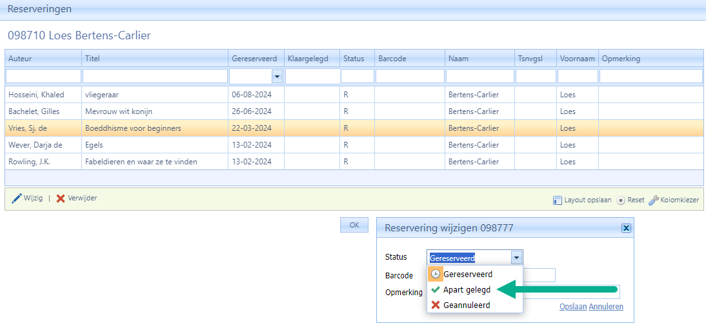Click the OK button
The image size is (706, 328).
coord(354,225)
